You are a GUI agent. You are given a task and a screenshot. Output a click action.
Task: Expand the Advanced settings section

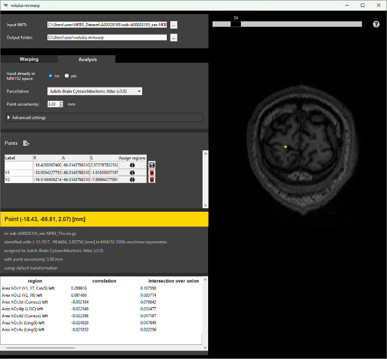pyautogui.click(x=9, y=118)
